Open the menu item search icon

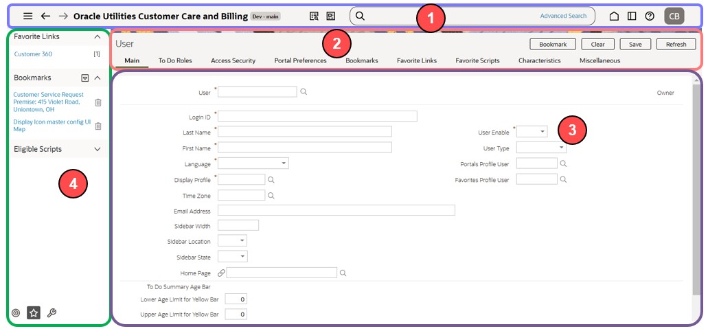coord(314,16)
